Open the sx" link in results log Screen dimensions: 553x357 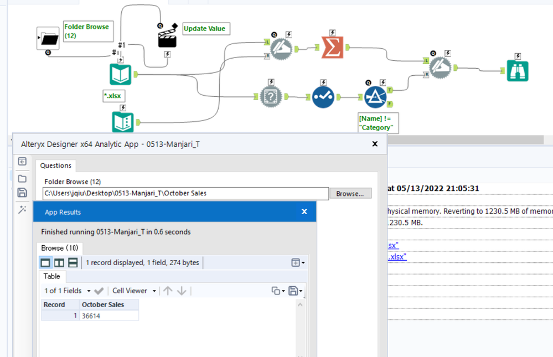(x=393, y=246)
